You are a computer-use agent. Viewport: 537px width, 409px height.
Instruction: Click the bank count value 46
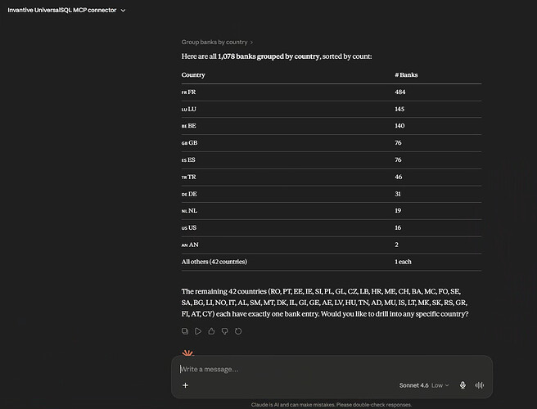click(x=399, y=177)
